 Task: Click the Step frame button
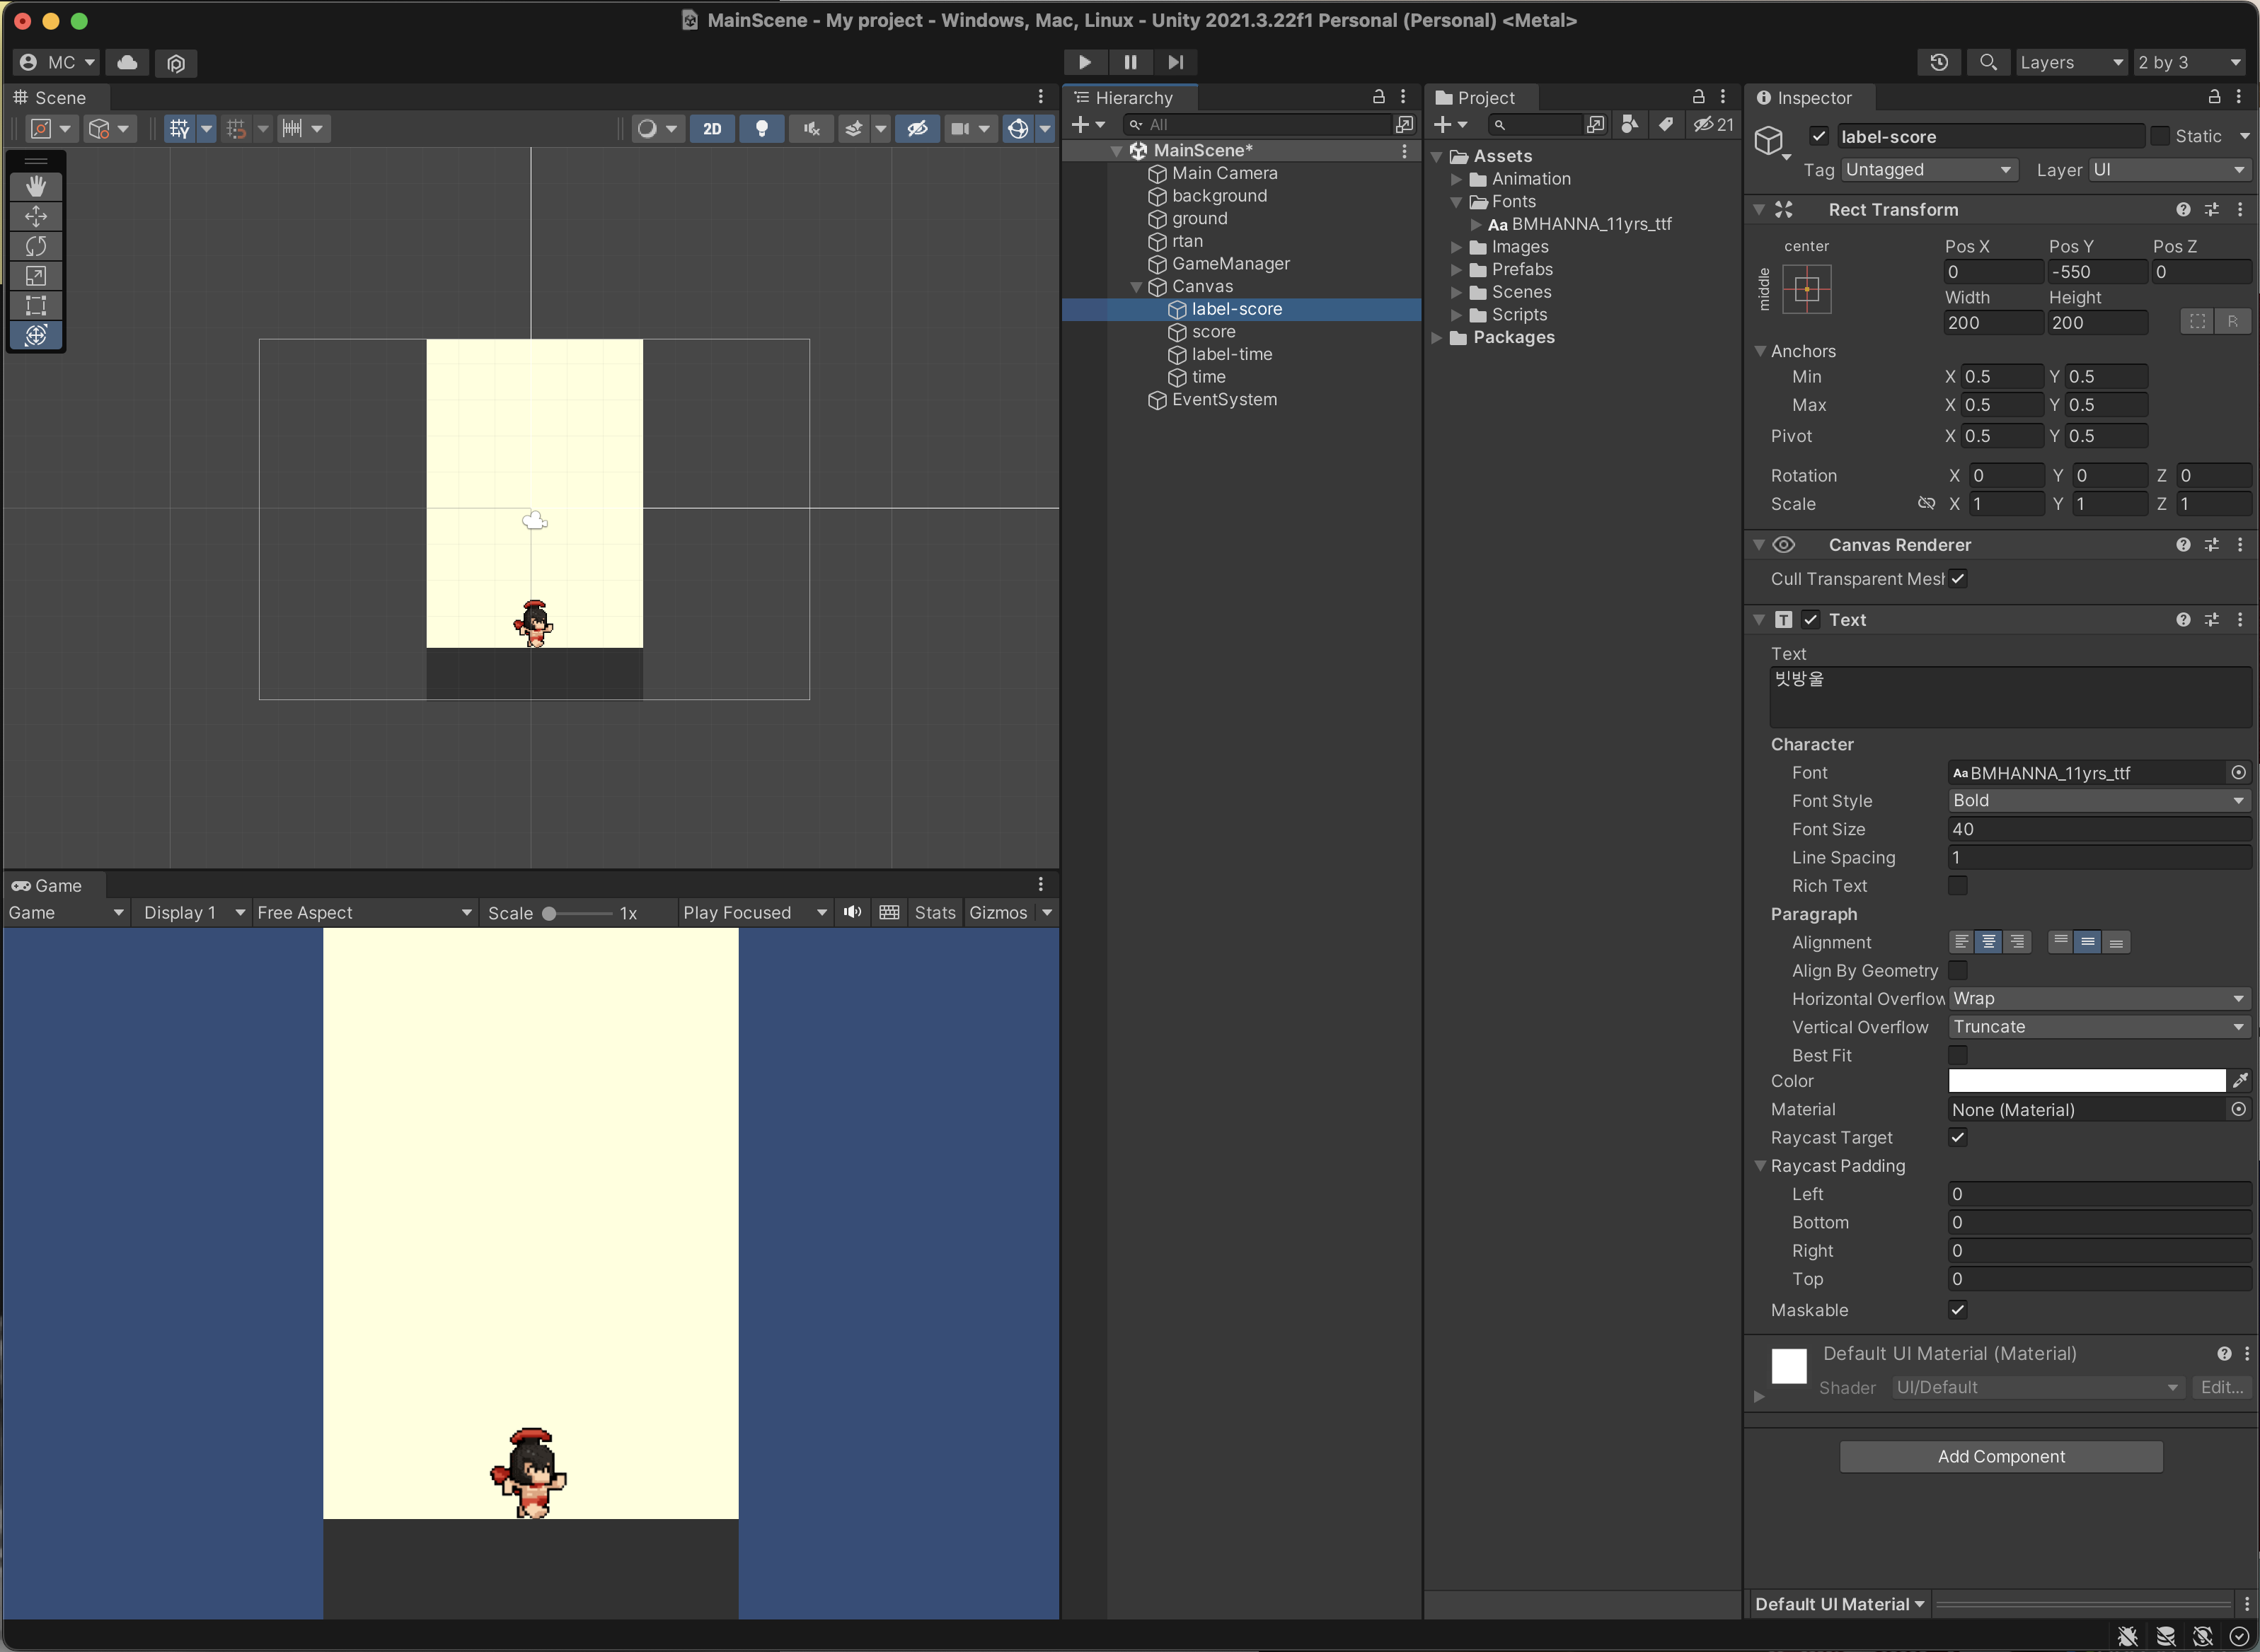[1175, 62]
